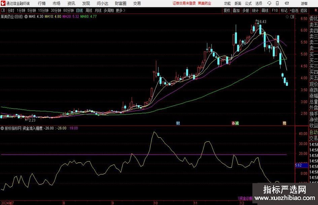Open the 版面 menu
The height and width of the screenshot is (205, 318).
click(x=238, y=3)
